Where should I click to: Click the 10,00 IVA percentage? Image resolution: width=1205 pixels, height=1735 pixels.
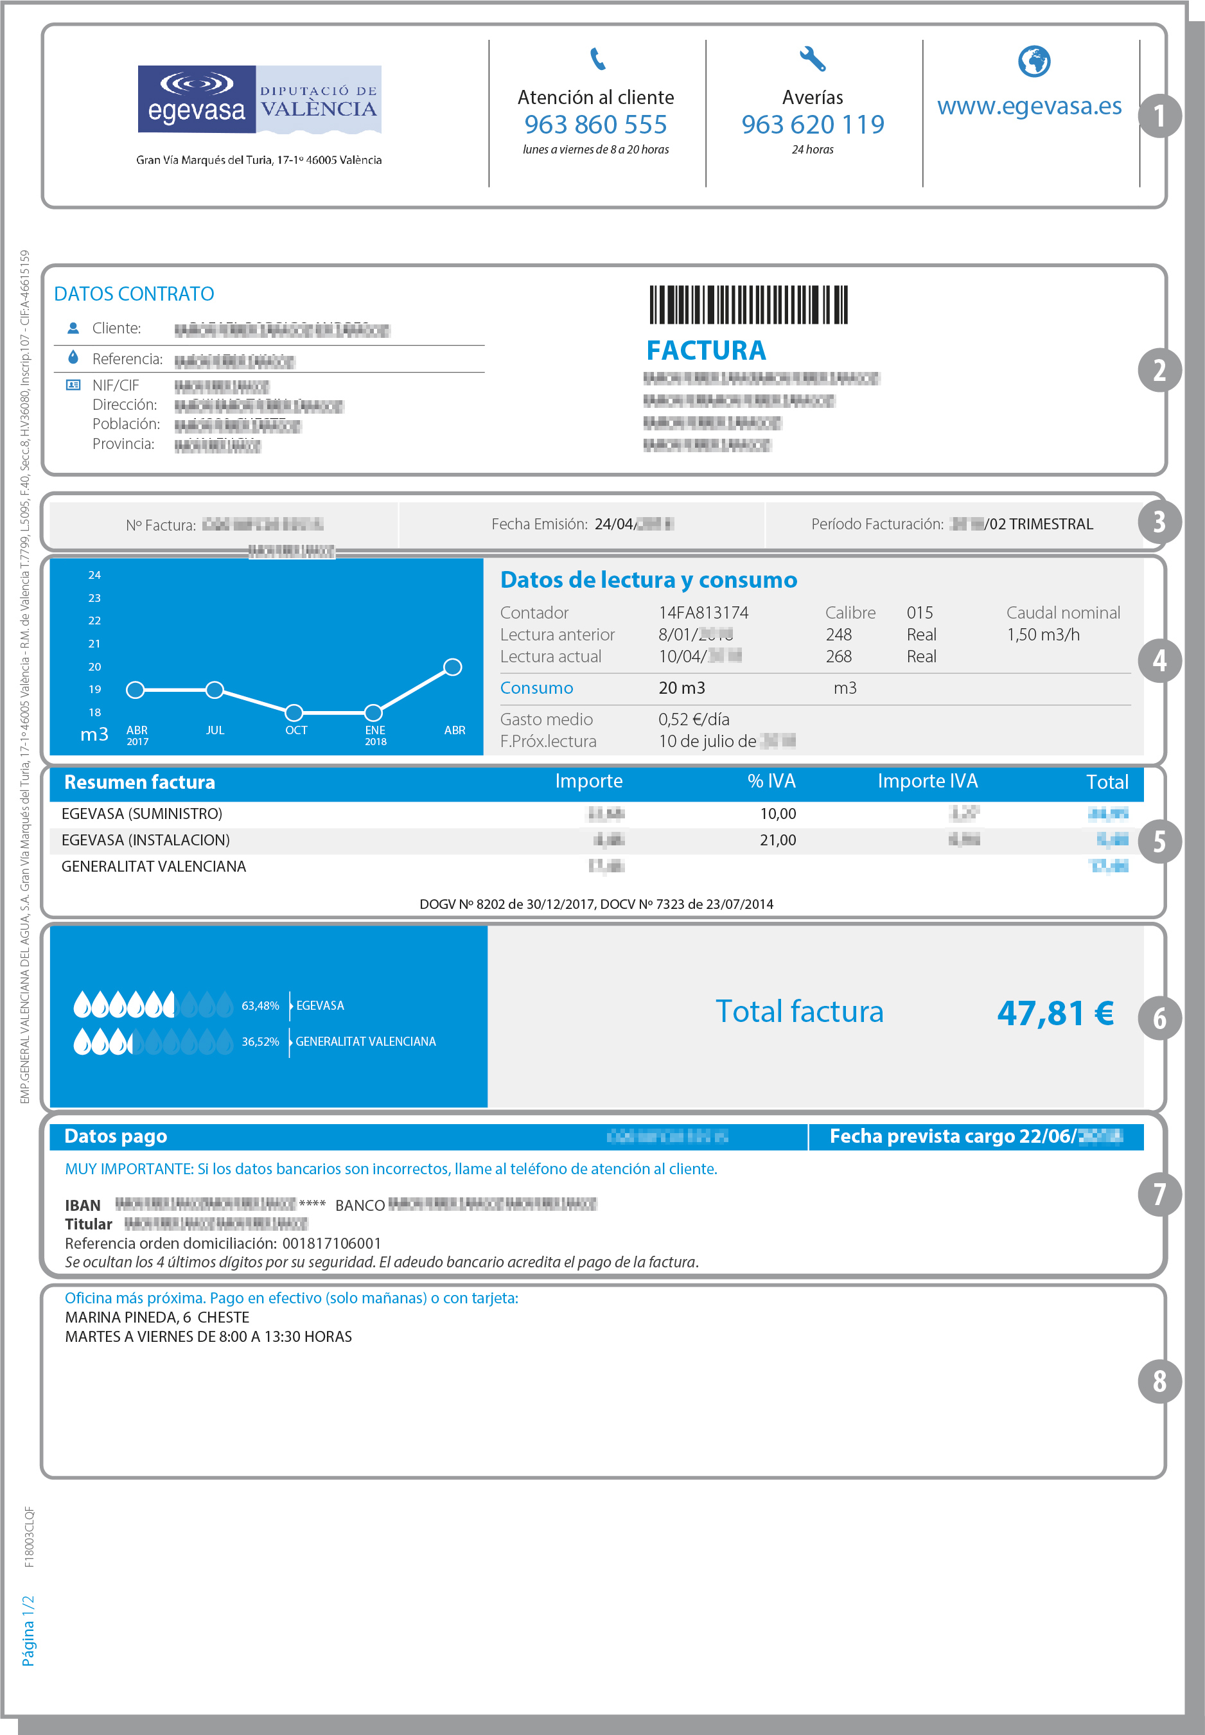click(x=778, y=813)
